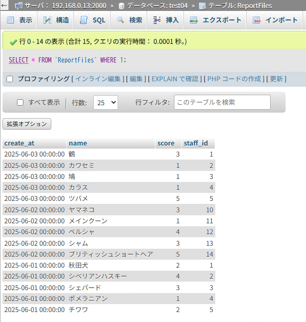The image size is (306, 322).
Task: Click the 表示 tab's table icon
Action: coord(10,20)
